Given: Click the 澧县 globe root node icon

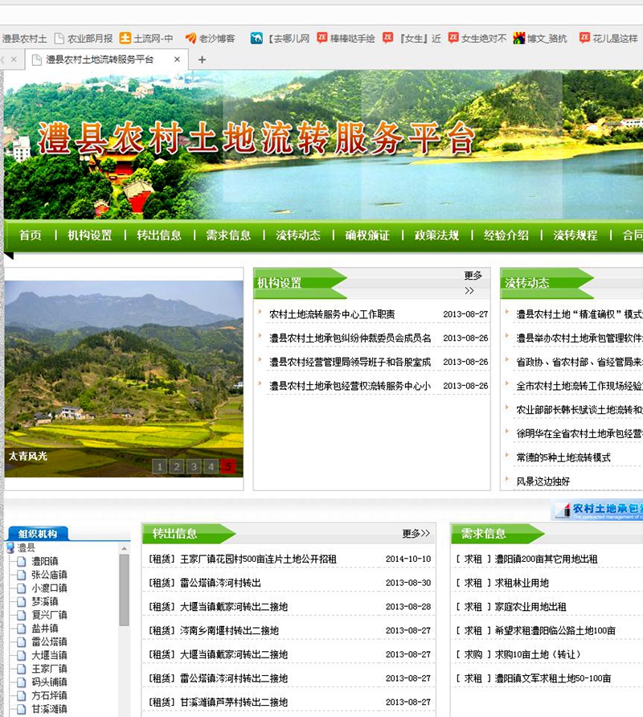Looking at the screenshot, I should [10, 547].
